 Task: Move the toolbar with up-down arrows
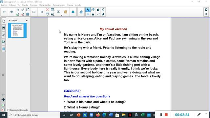pos(206,14)
